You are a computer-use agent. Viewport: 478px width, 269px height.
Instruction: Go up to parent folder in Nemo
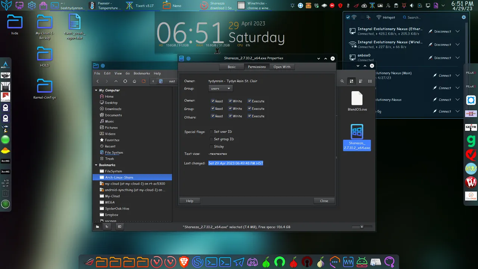(116, 81)
